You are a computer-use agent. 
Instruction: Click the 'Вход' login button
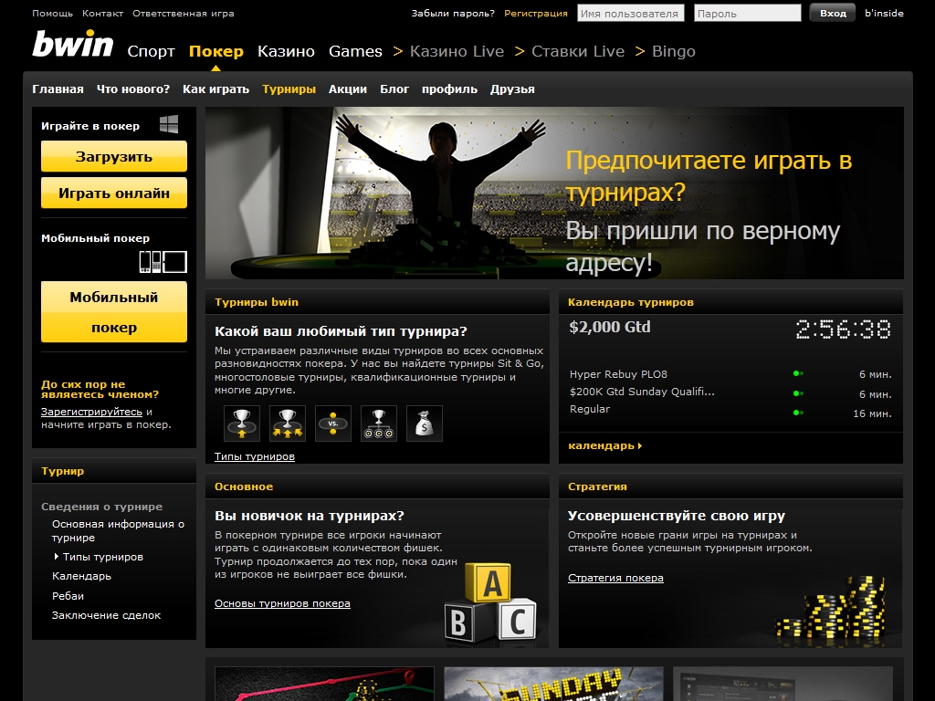(832, 14)
